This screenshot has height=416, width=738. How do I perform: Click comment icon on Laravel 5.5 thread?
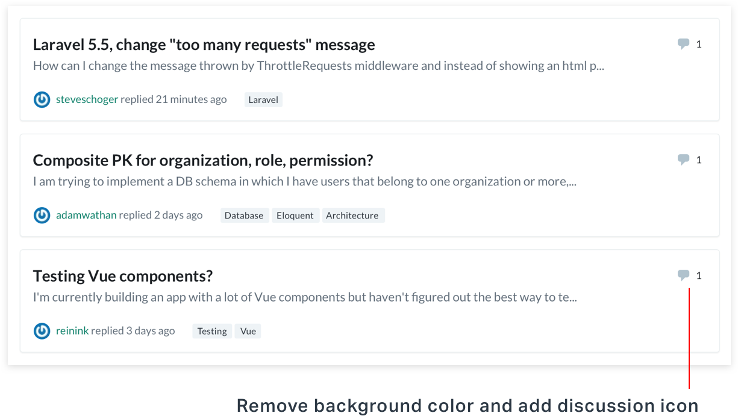[x=683, y=44]
